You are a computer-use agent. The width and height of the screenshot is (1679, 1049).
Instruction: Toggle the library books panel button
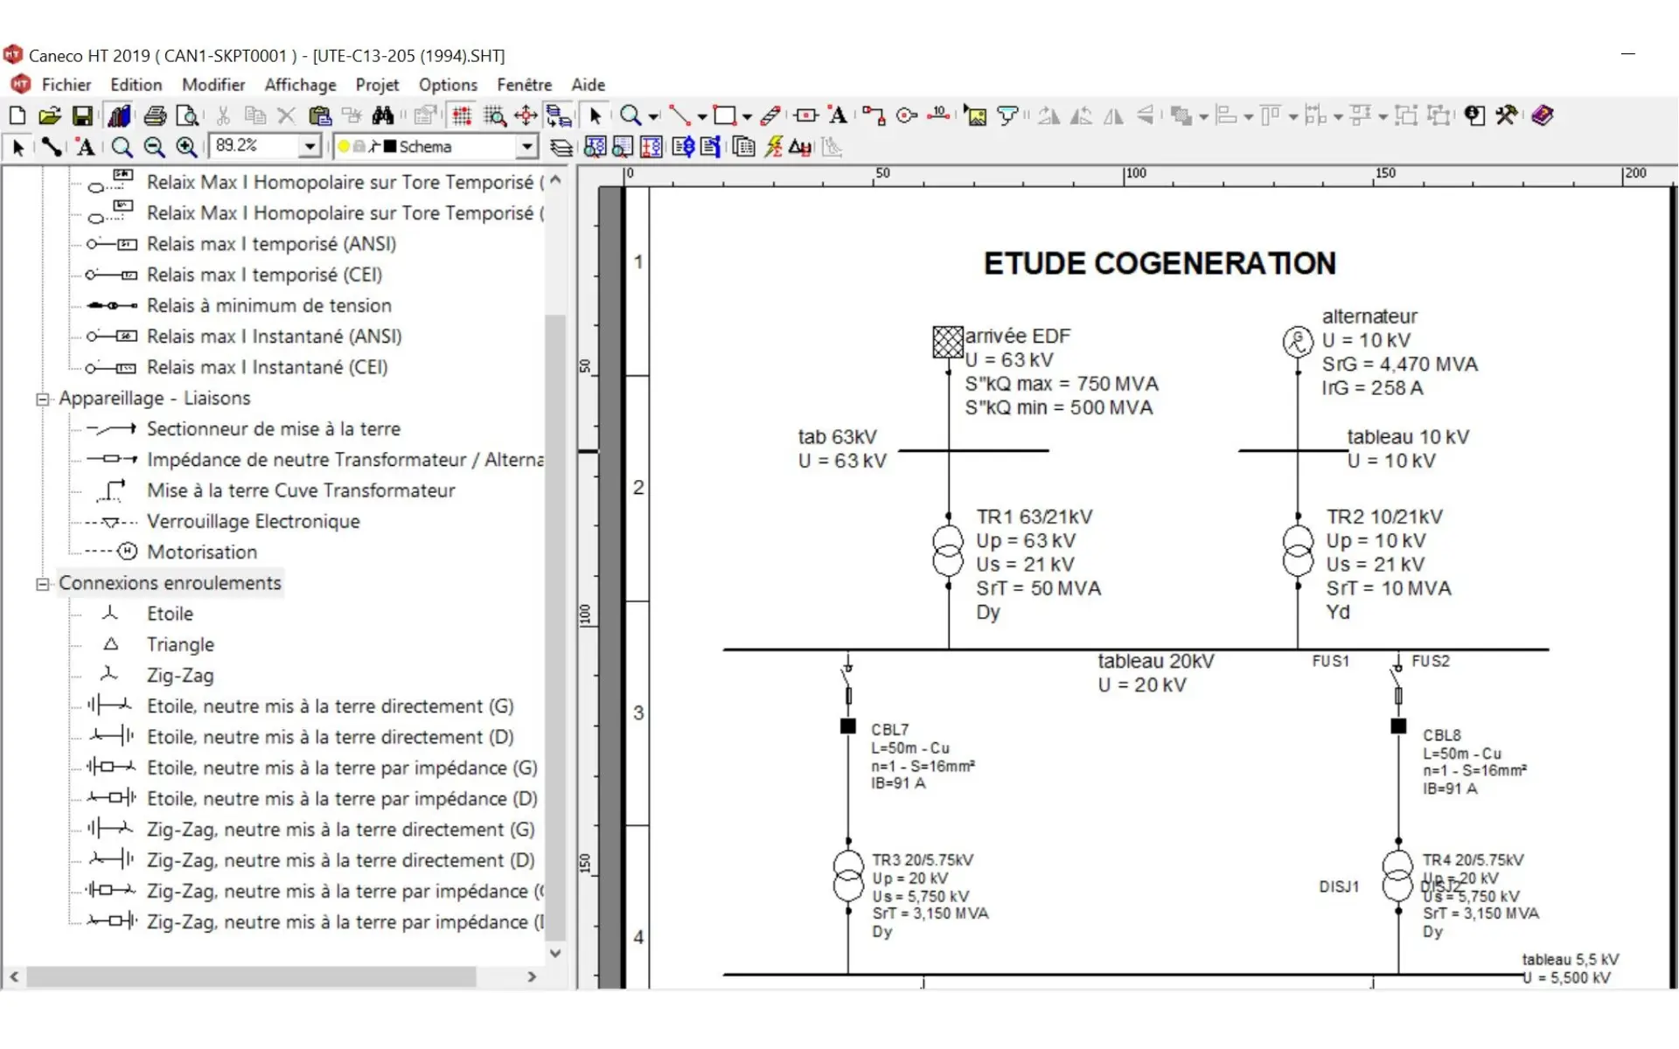click(119, 116)
